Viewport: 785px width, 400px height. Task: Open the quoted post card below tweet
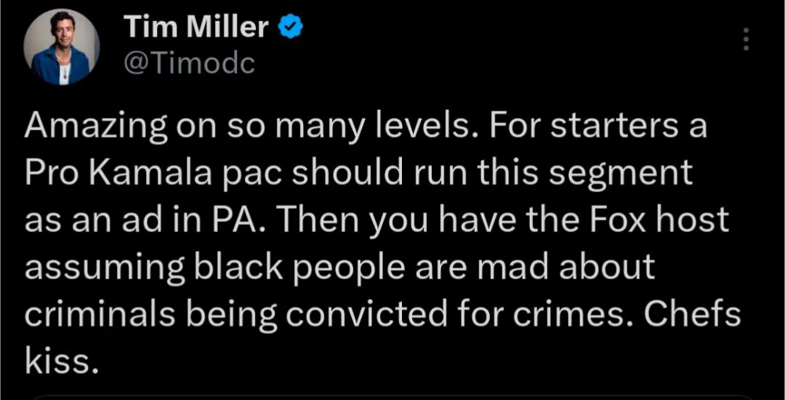pyautogui.click(x=392, y=396)
